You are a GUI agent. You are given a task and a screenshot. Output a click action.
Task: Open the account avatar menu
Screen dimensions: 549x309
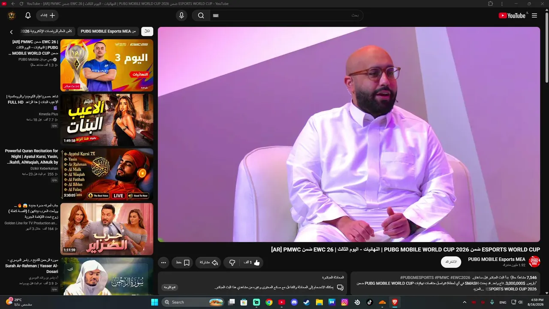pyautogui.click(x=12, y=15)
